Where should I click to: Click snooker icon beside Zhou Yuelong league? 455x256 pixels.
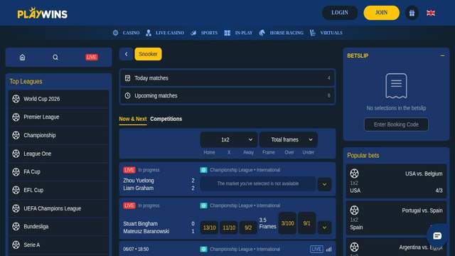coord(203,170)
